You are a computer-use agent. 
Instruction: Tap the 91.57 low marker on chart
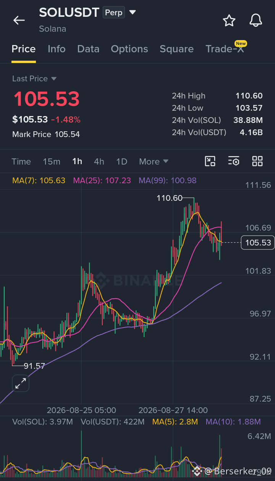pos(34,366)
